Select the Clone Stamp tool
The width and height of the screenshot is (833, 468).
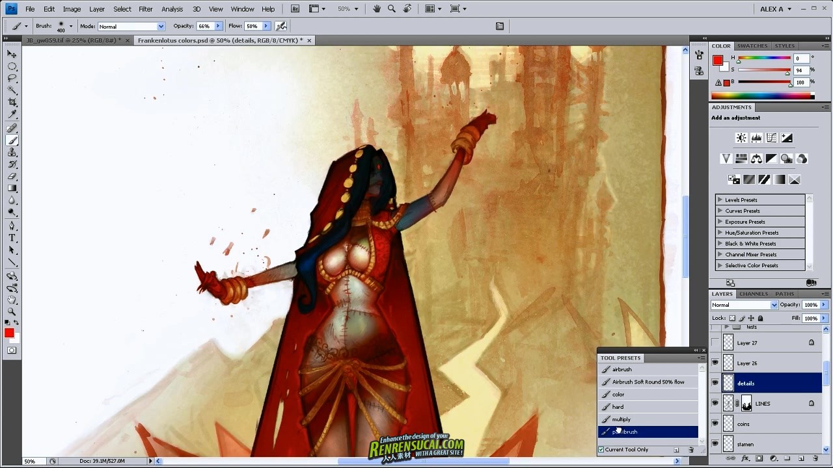12,153
